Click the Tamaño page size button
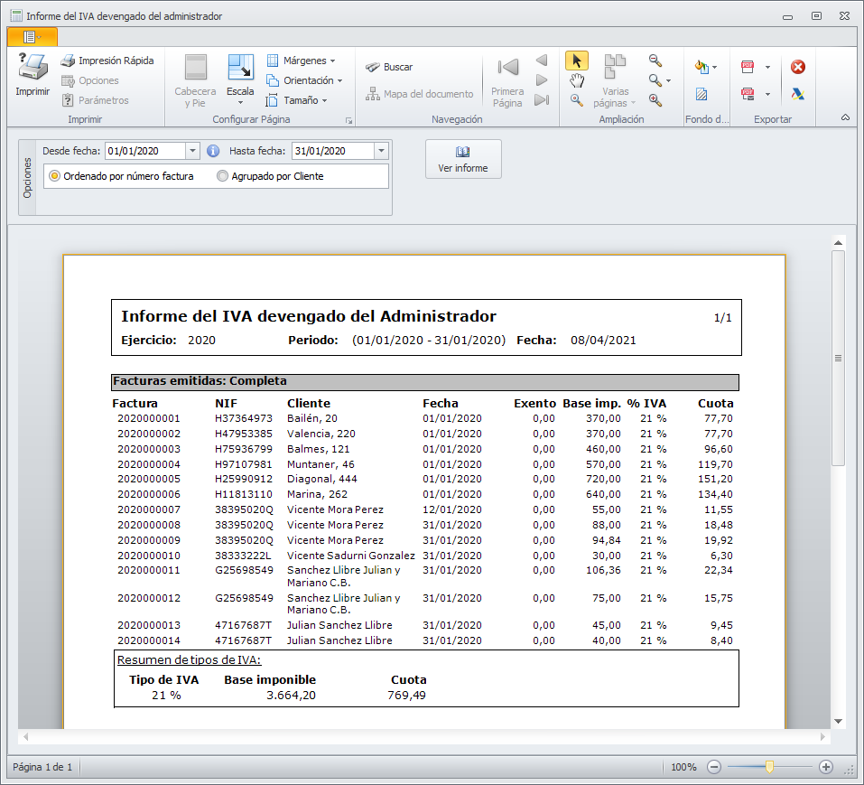The width and height of the screenshot is (864, 785). point(297,100)
